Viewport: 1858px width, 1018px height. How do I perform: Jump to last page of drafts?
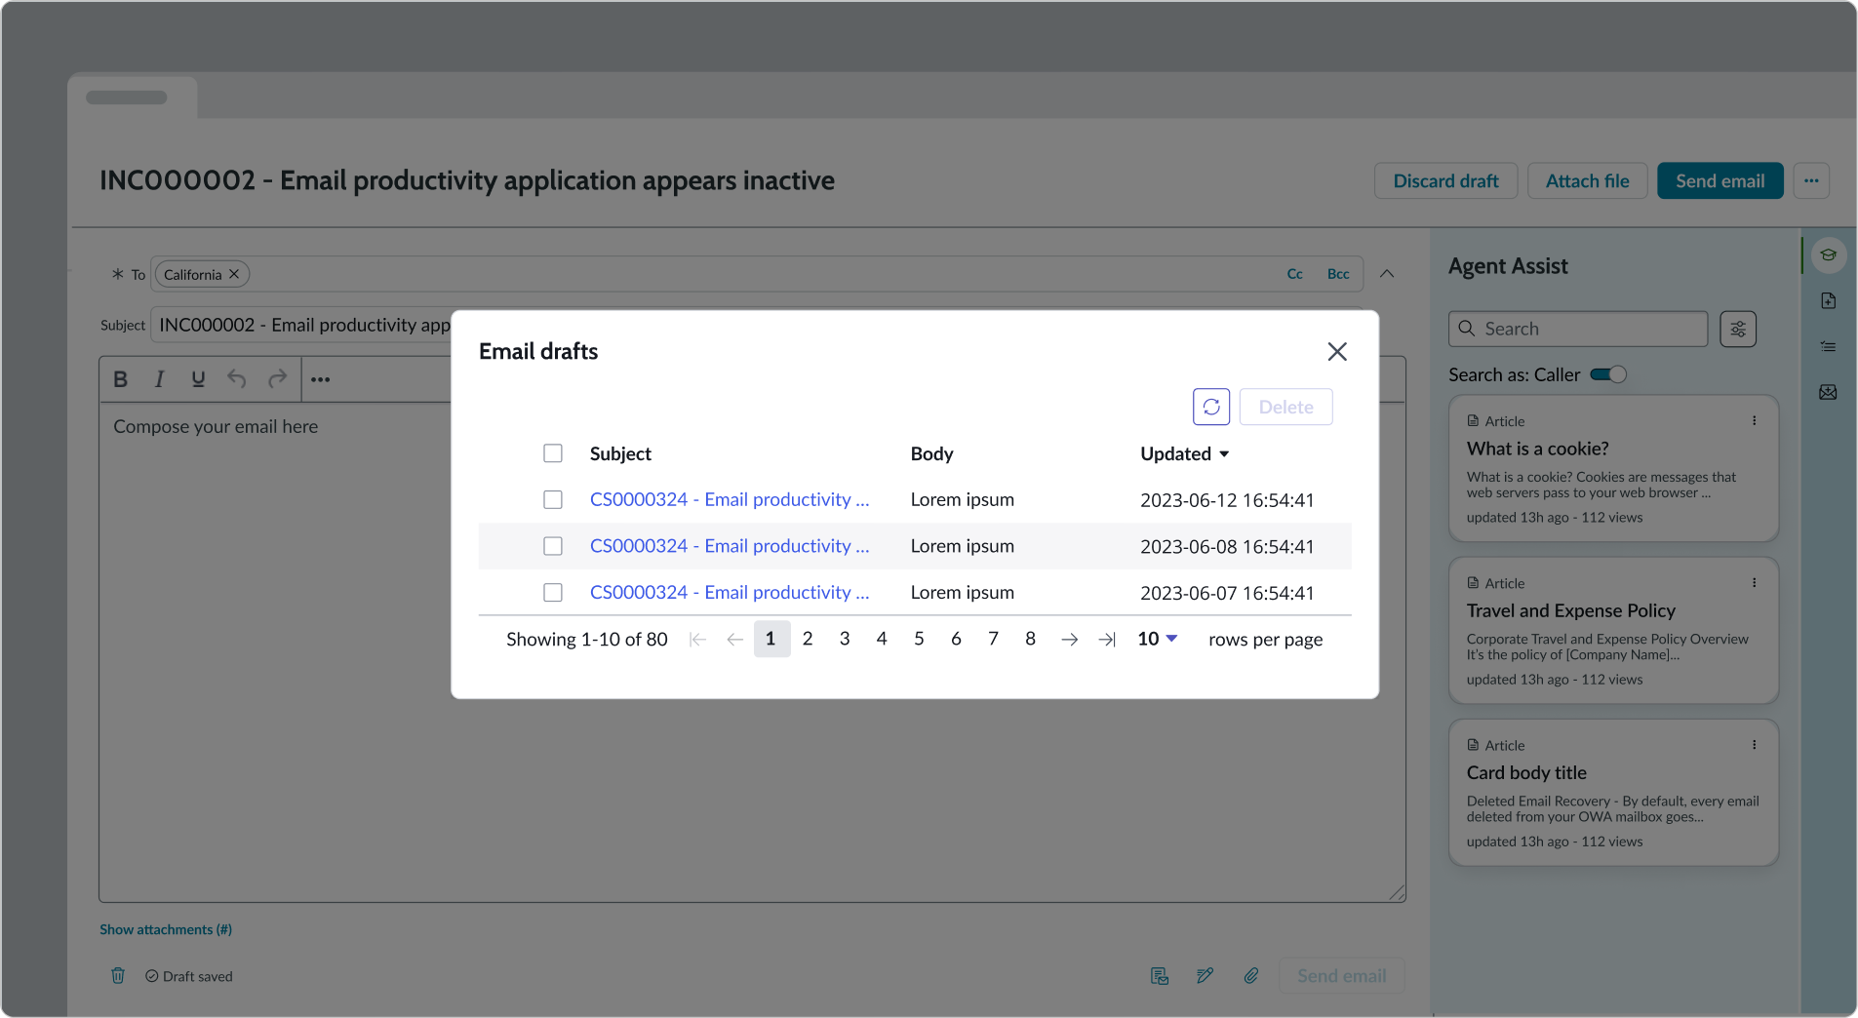point(1107,640)
